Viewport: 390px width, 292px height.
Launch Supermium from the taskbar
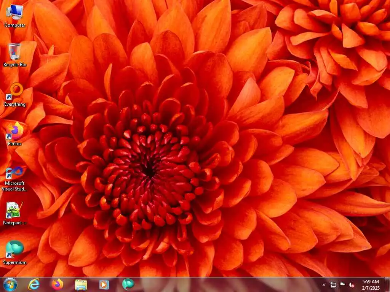(128, 284)
